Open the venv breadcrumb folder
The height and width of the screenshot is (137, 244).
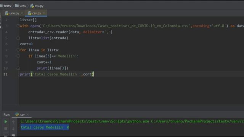(21, 6)
